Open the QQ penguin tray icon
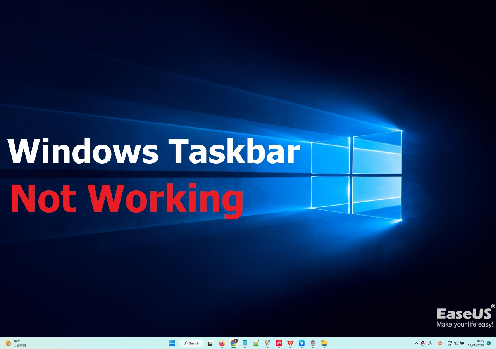Image resolution: width=496 pixels, height=349 pixels. click(423, 343)
